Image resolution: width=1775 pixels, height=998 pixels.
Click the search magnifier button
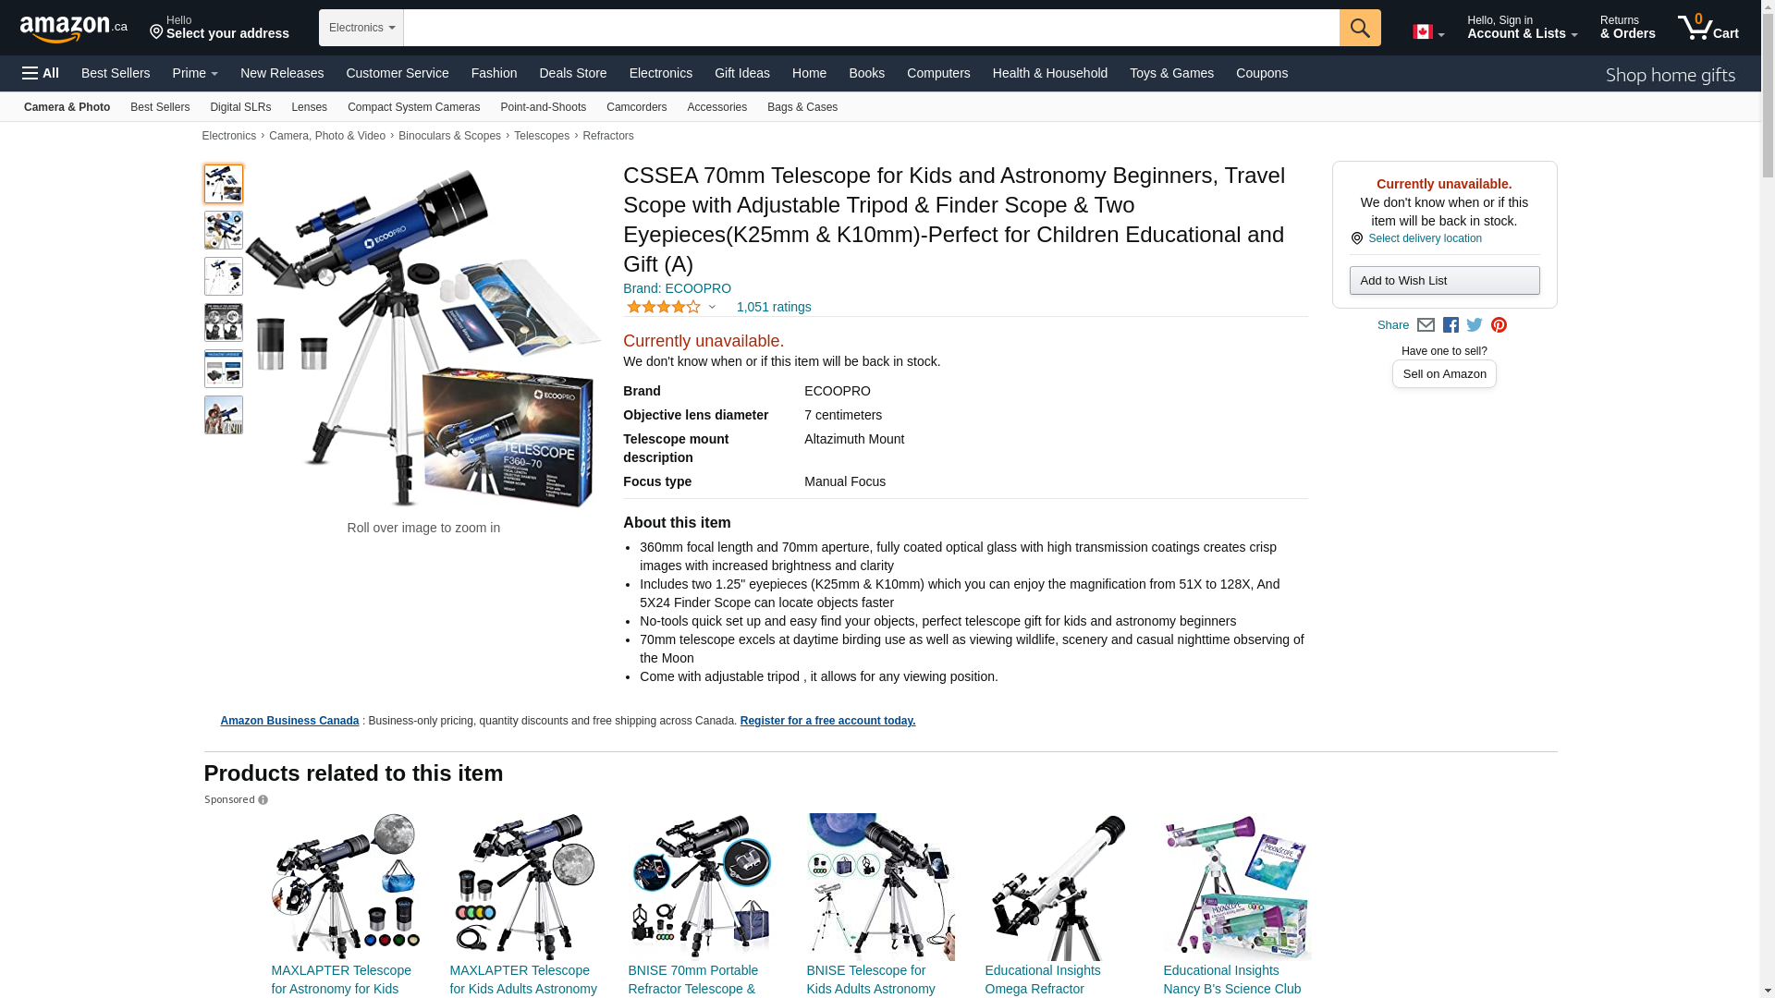click(x=1359, y=28)
